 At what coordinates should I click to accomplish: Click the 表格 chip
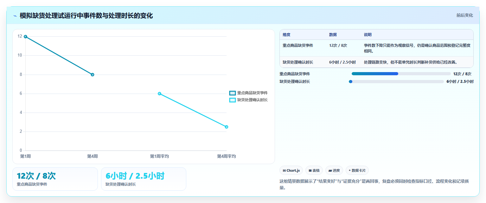(314, 170)
